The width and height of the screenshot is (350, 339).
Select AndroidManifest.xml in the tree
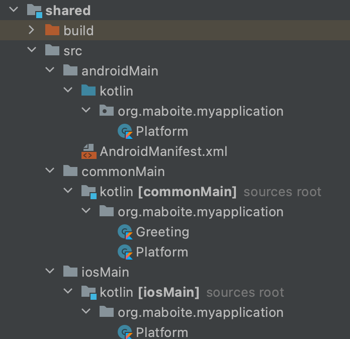click(163, 151)
